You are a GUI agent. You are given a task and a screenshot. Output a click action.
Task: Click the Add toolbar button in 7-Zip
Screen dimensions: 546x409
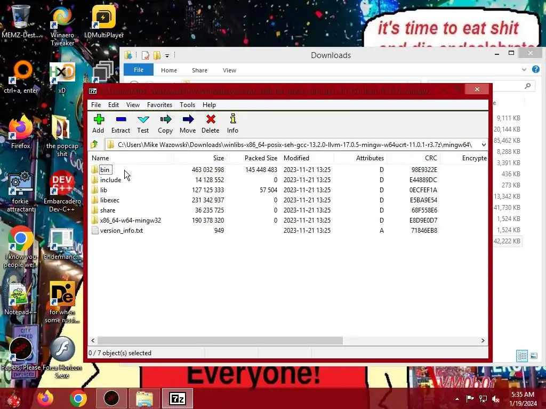pyautogui.click(x=98, y=124)
